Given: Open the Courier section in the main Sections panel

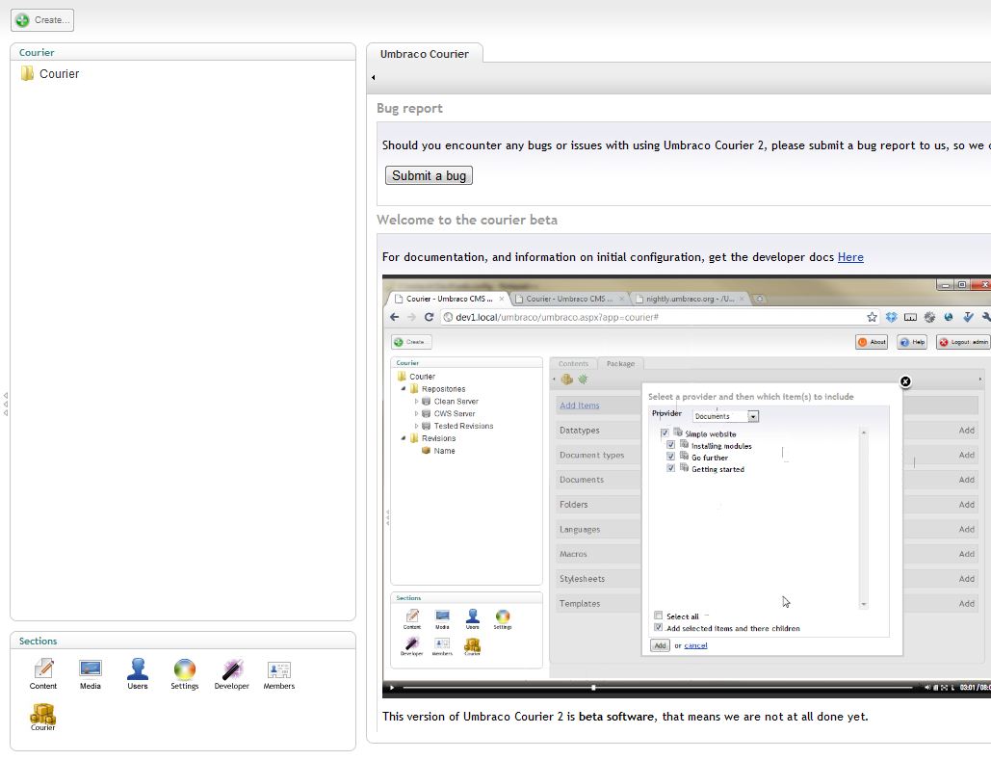Looking at the screenshot, I should [x=43, y=718].
